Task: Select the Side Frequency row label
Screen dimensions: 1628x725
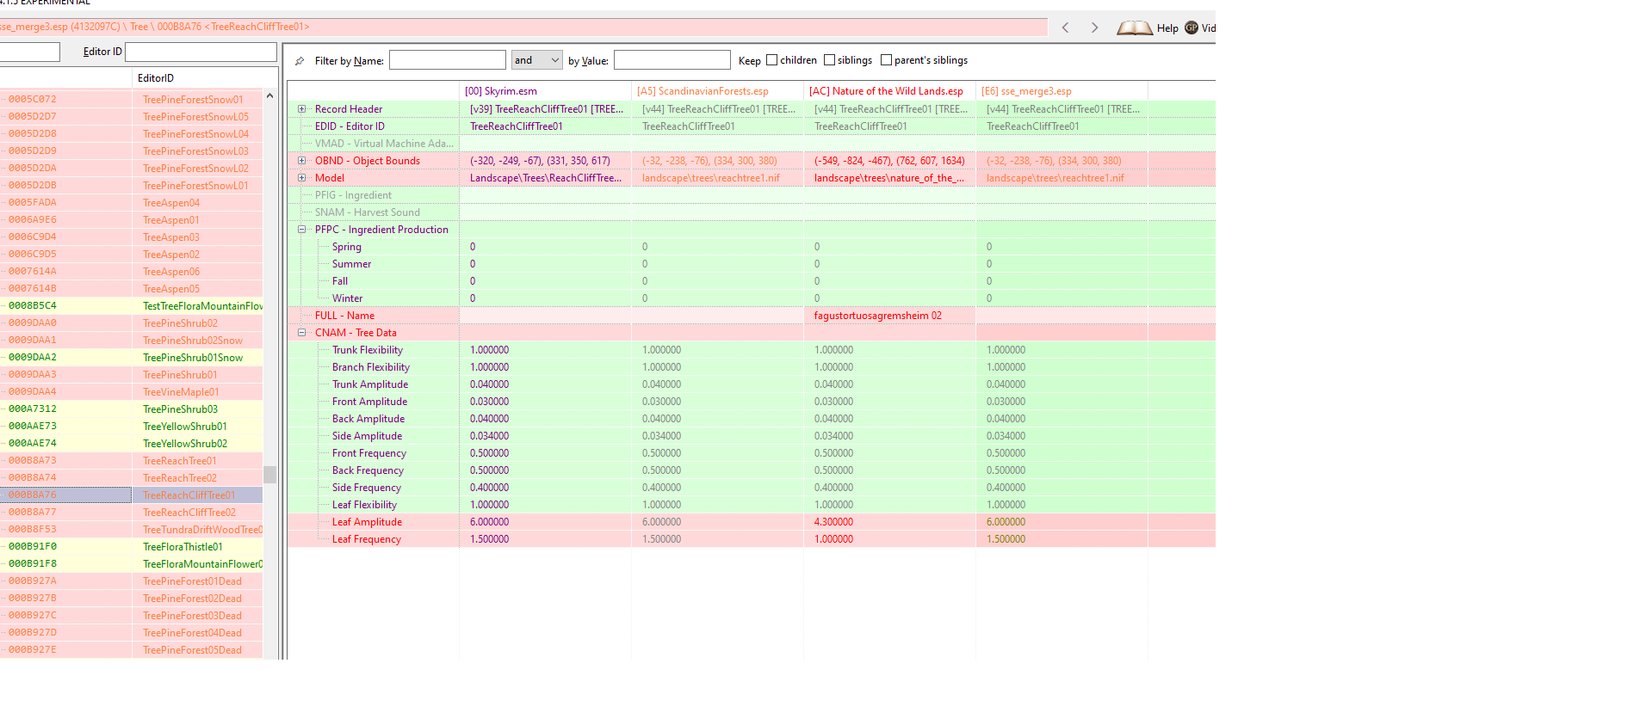Action: [x=367, y=488]
